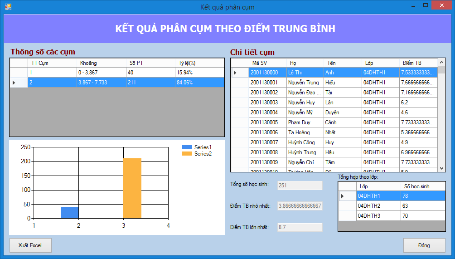Sort by Số học sinh column header
The height and width of the screenshot is (259, 455).
[423, 186]
